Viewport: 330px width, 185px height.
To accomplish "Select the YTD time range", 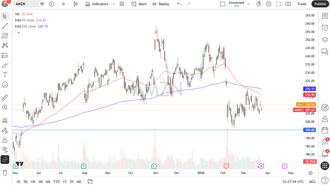I will coord(56,182).
